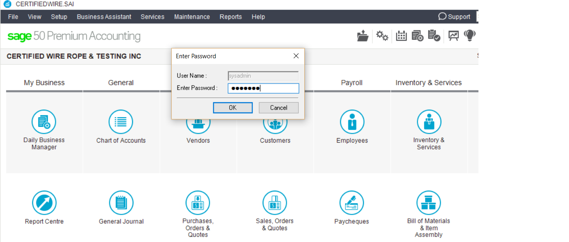Open the Inventory & Services module icon
Screen dimensions: 569x242
[x=429, y=122]
